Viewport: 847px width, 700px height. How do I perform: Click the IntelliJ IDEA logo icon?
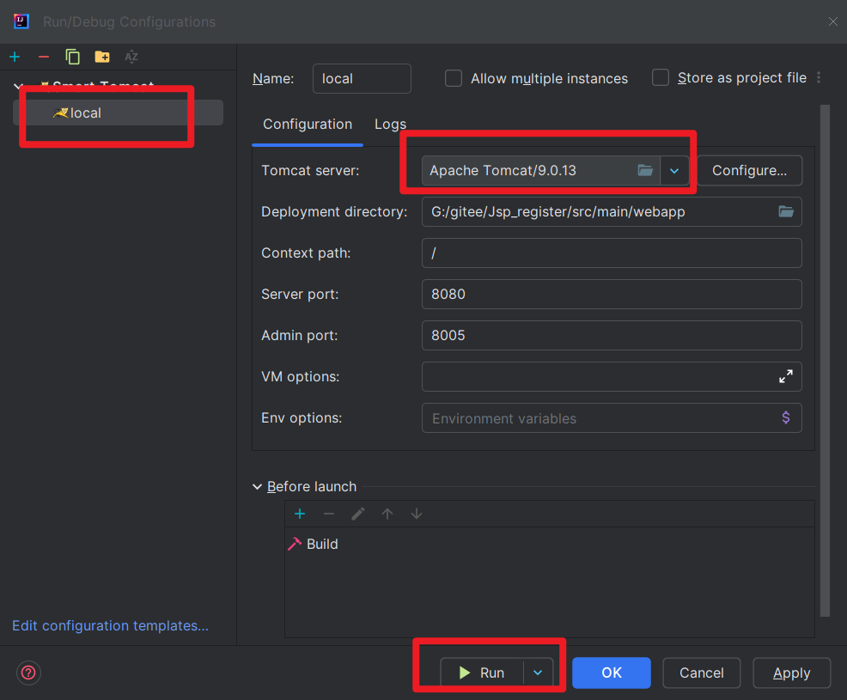(x=21, y=21)
